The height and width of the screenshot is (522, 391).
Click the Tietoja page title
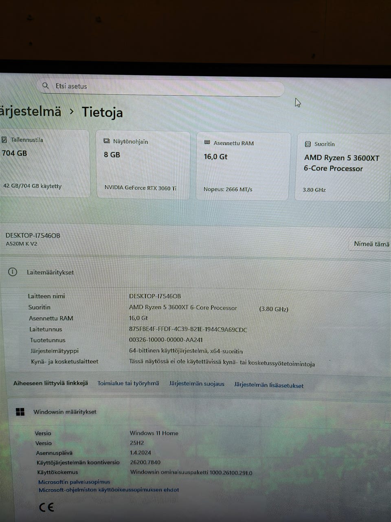coord(102,112)
